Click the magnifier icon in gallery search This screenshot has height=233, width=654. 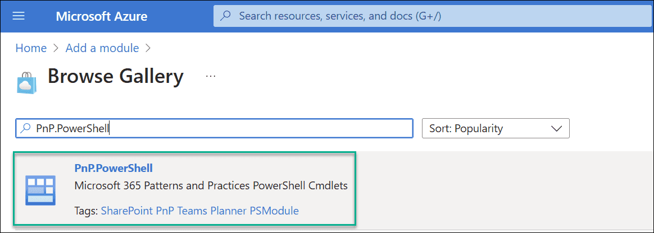(26, 129)
